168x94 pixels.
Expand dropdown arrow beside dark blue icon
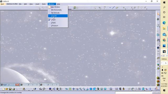[x=52, y=90]
